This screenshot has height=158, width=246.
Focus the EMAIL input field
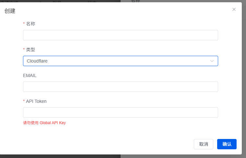[121, 87]
